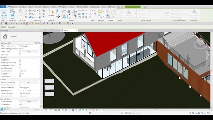The image size is (213, 120).
Task: Click the Text 'A' icon in quick access toolbar
Action: coord(48,23)
